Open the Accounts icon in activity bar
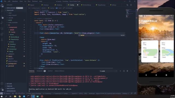This screenshot has width=175, height=98. tap(2, 84)
